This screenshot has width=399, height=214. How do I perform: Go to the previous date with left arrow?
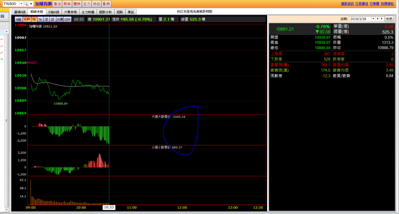(x=377, y=19)
